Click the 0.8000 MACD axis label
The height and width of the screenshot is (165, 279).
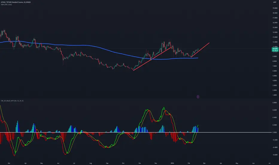coord(275,103)
